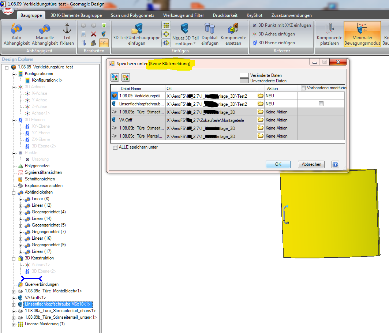Check the Vorhandene modifizieren header checkbox
The image size is (389, 333).
tap(303, 88)
